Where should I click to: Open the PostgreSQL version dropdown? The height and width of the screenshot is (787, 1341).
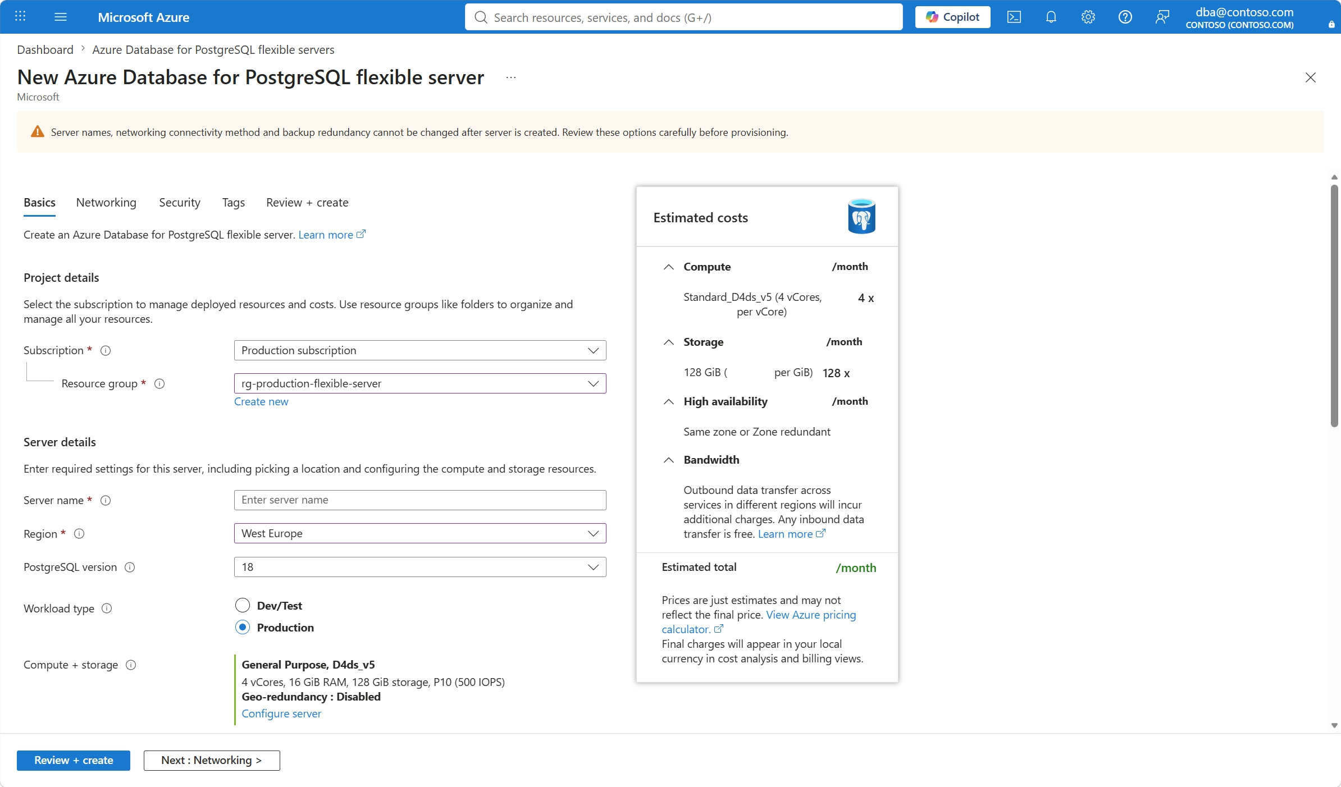click(420, 567)
